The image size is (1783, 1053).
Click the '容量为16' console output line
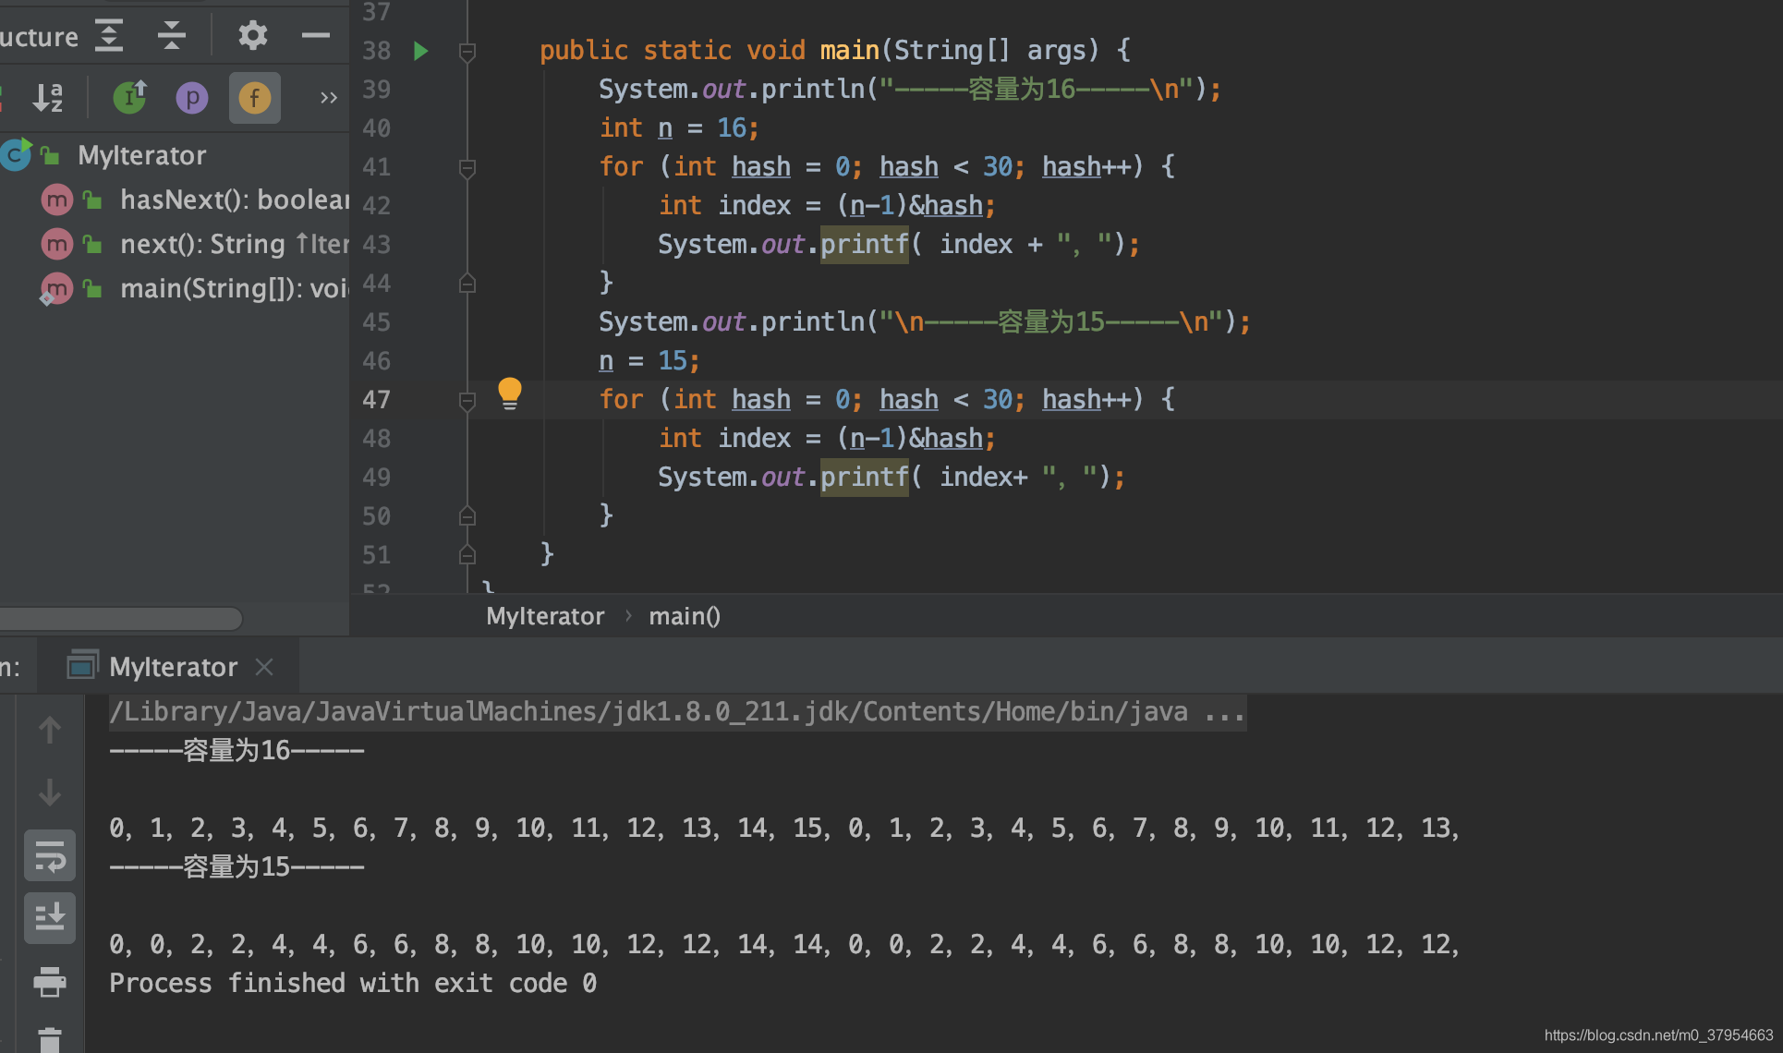[x=237, y=751]
